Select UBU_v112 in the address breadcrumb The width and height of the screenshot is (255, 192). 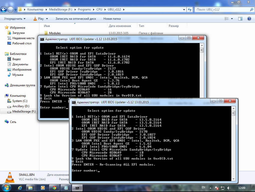click(114, 9)
